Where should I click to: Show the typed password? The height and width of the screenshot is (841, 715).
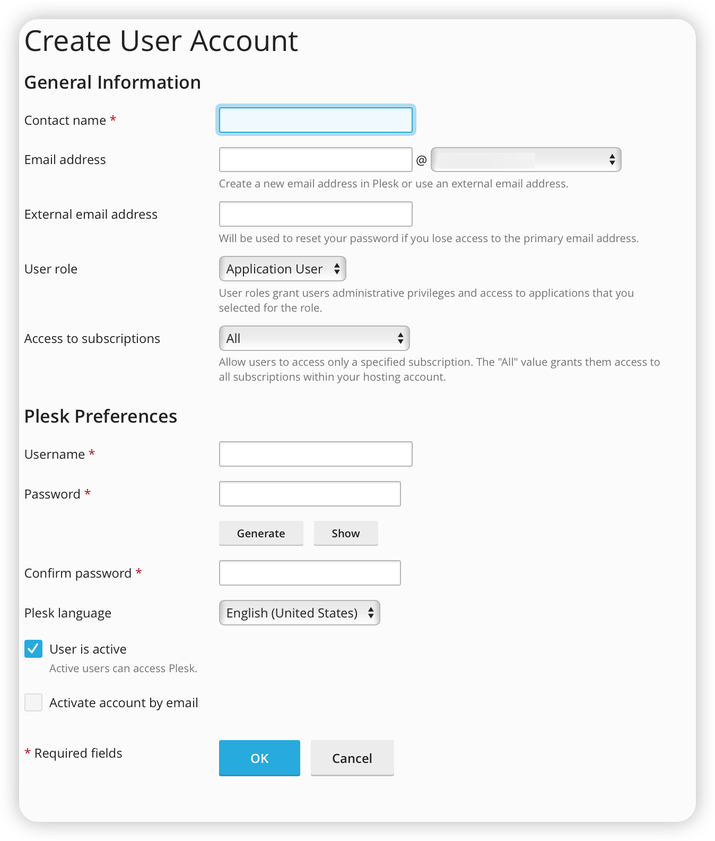coord(345,533)
